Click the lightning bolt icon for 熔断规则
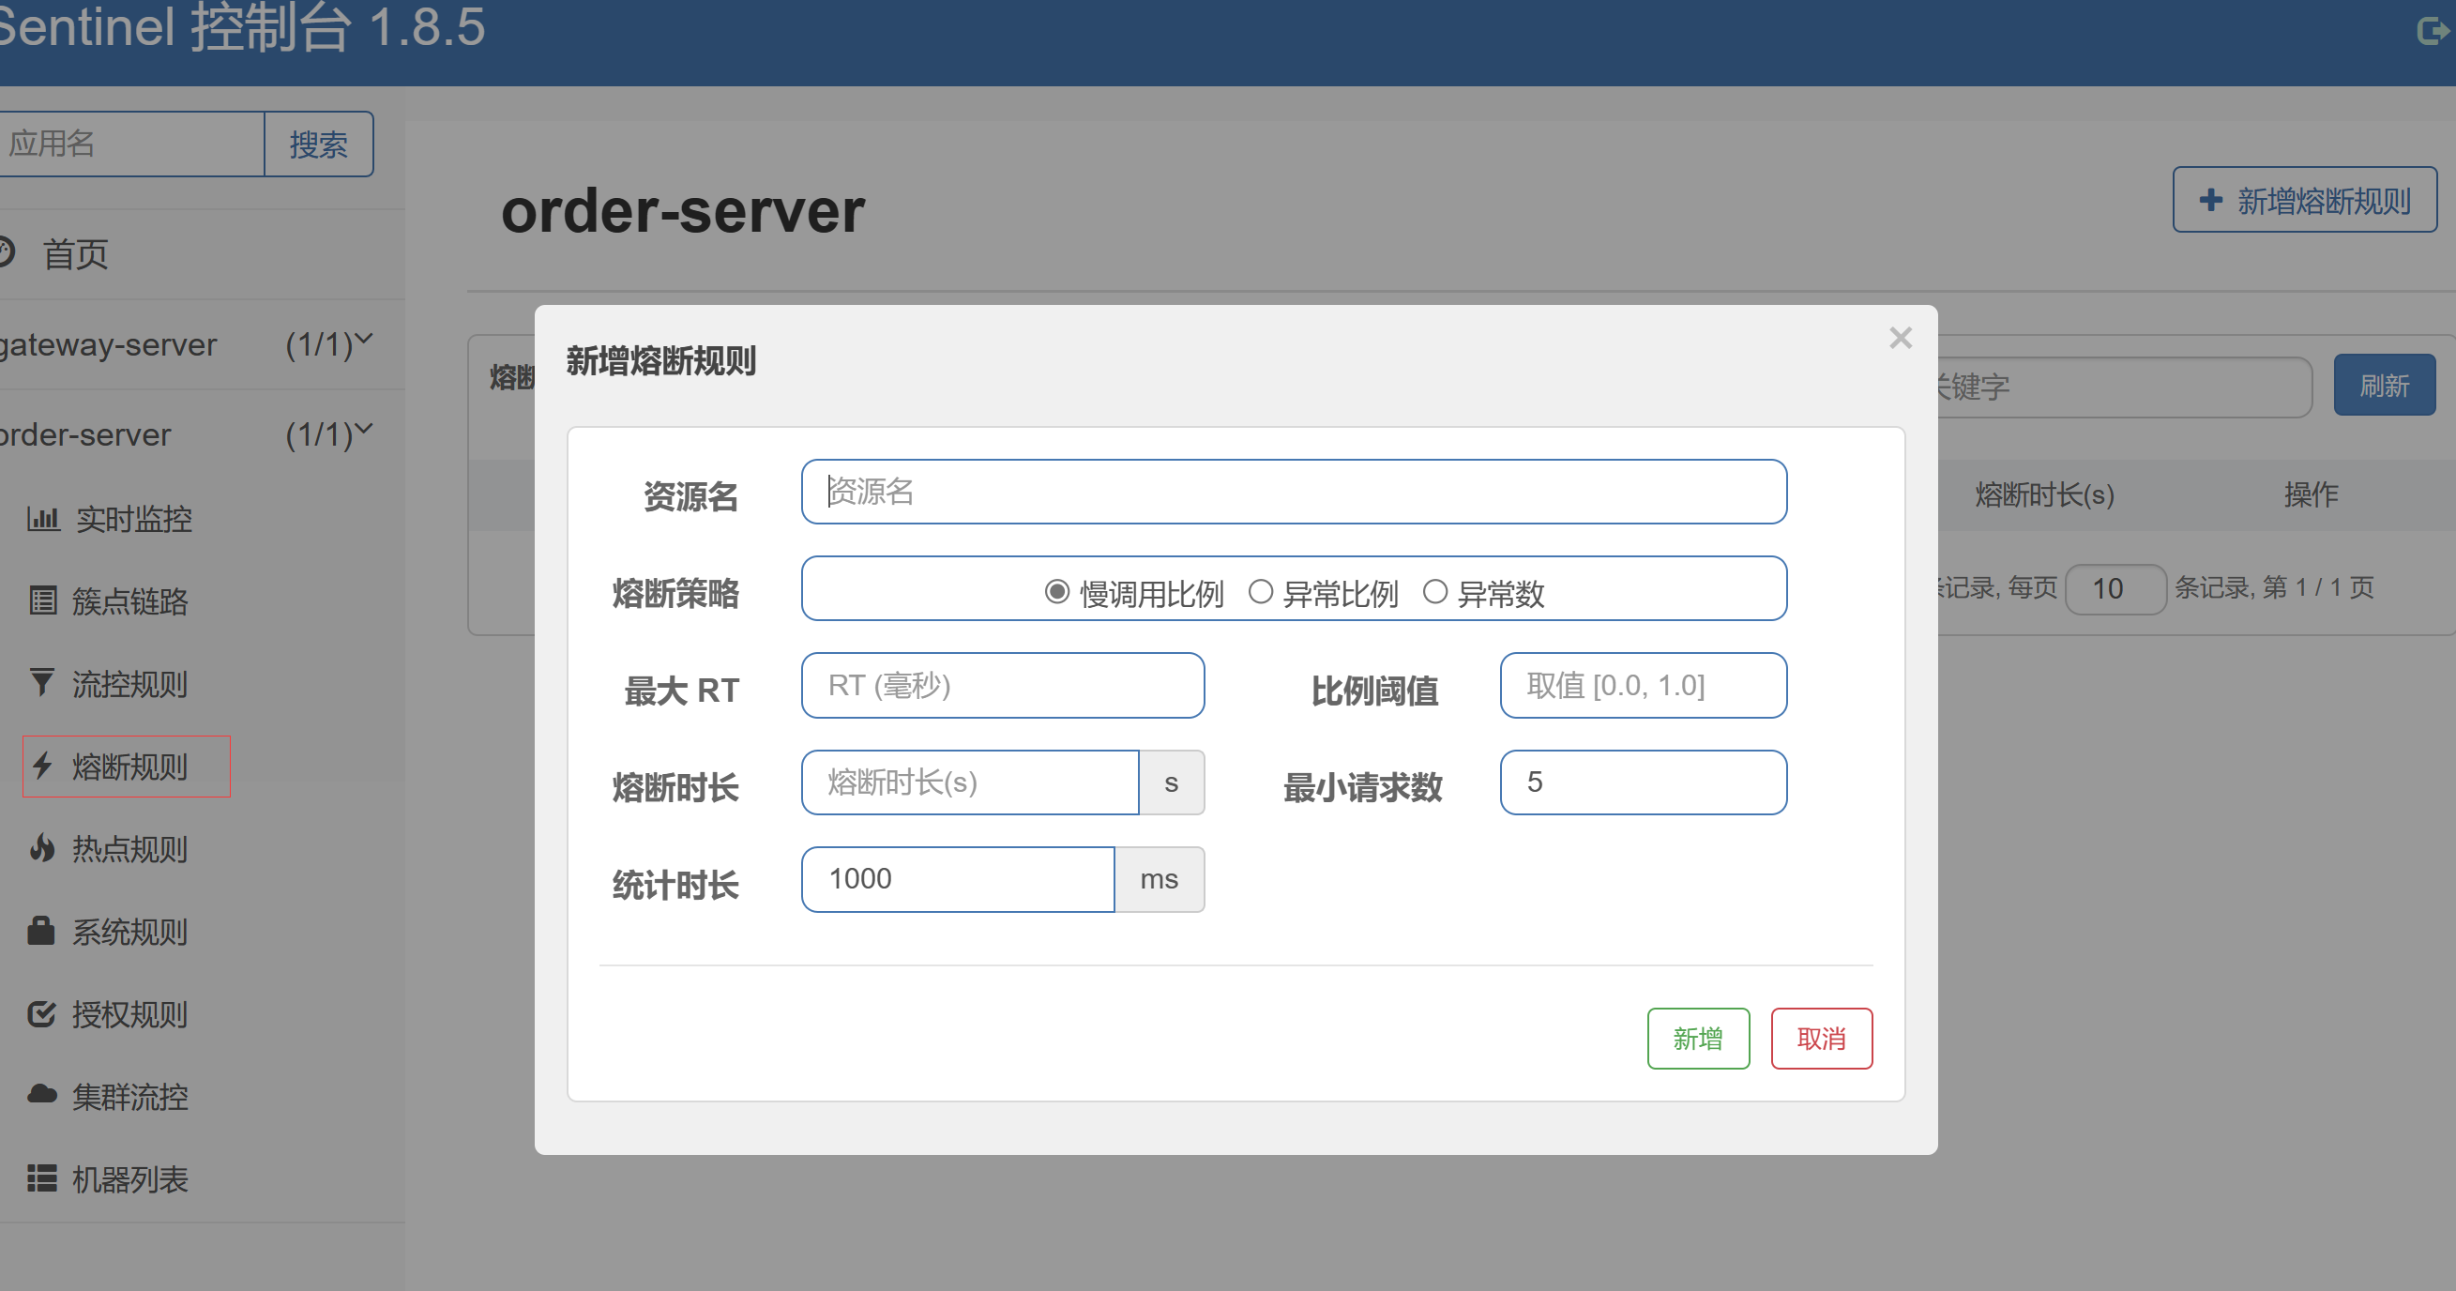Image resolution: width=2456 pixels, height=1291 pixels. tap(42, 766)
